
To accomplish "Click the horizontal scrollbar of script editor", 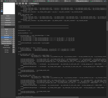I will (47, 97).
